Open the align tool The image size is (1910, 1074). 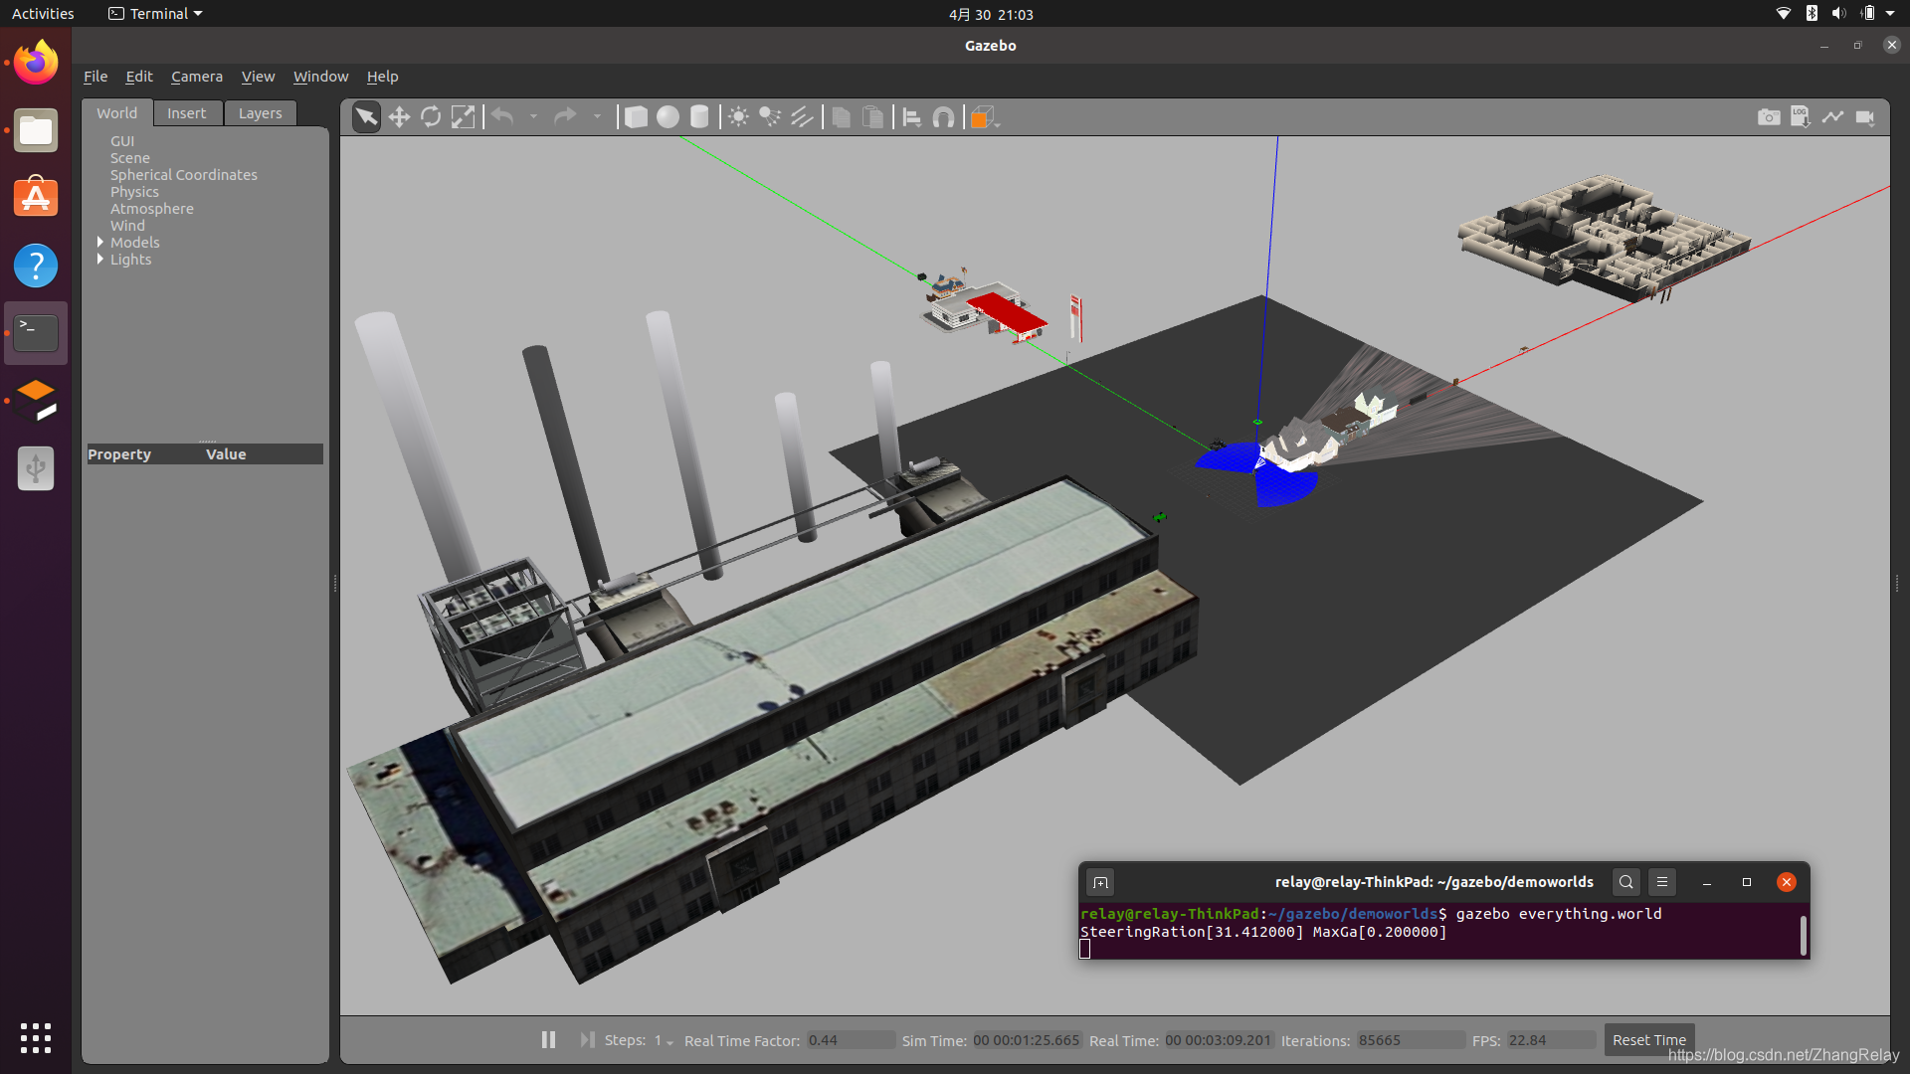911,117
